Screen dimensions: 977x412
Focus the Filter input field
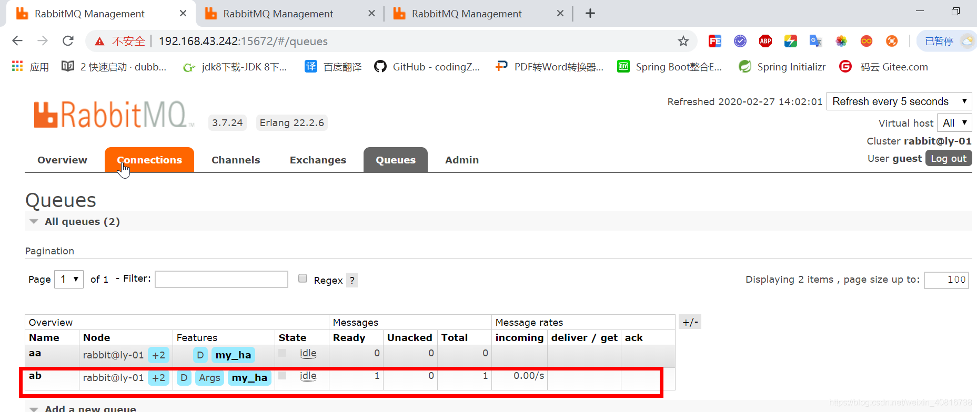point(221,279)
